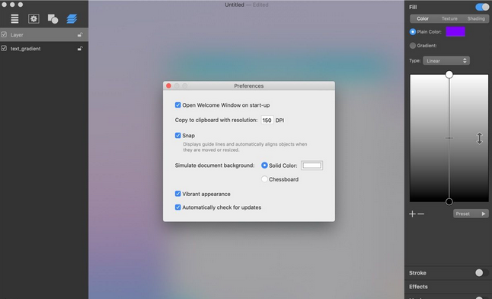Open the purple Plain Color swatch

[x=455, y=31]
